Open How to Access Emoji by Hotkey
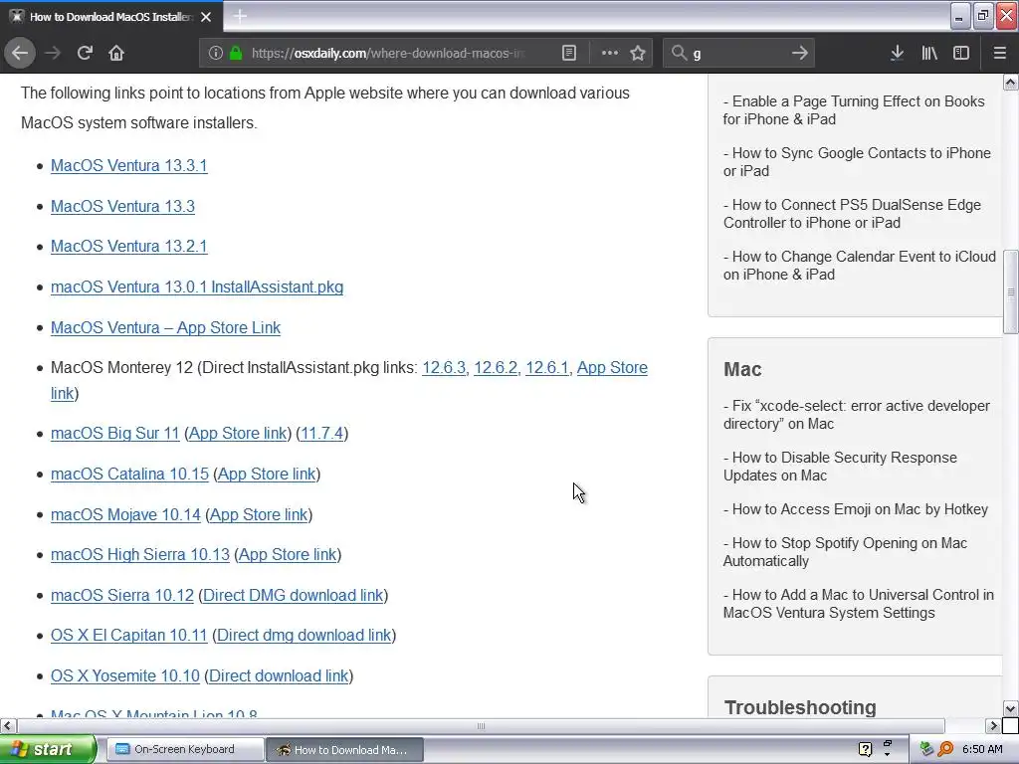1019x764 pixels. (x=856, y=509)
